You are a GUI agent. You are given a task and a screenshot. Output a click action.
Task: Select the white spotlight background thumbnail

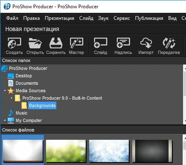(23, 151)
